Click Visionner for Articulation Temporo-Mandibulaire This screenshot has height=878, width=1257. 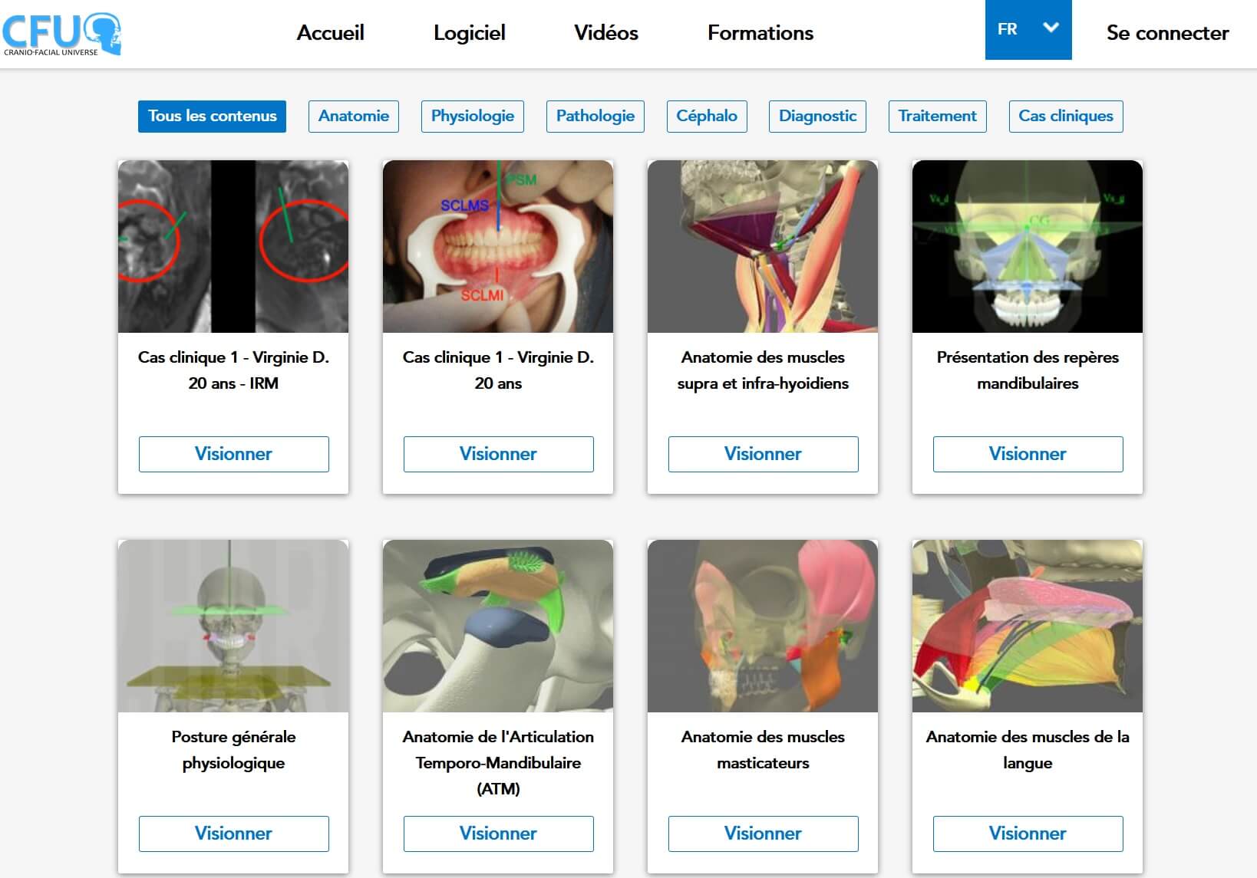point(498,834)
